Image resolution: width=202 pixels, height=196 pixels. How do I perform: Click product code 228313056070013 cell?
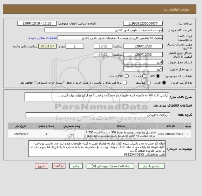(x=170, y=134)
